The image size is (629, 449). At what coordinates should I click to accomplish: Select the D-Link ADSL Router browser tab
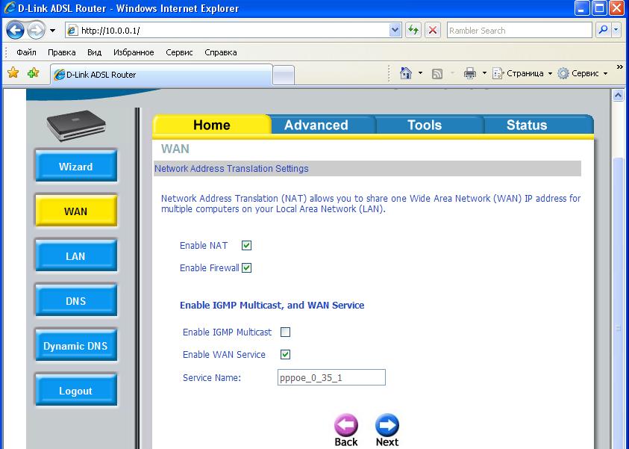pos(161,74)
